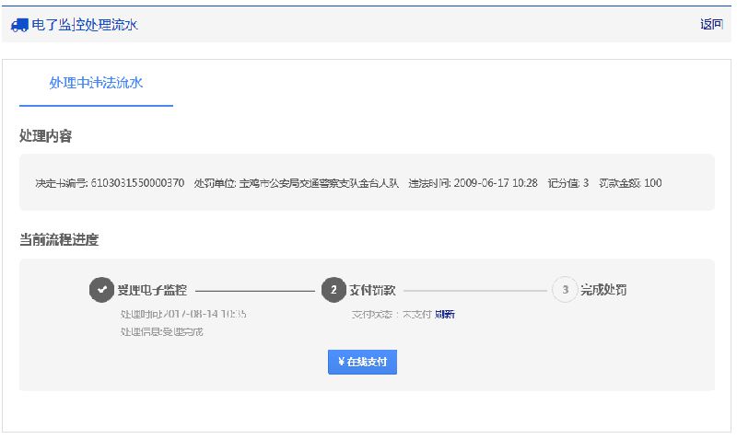Open the 处理中违法流水 tab
This screenshot has height=439, width=737.
click(96, 83)
